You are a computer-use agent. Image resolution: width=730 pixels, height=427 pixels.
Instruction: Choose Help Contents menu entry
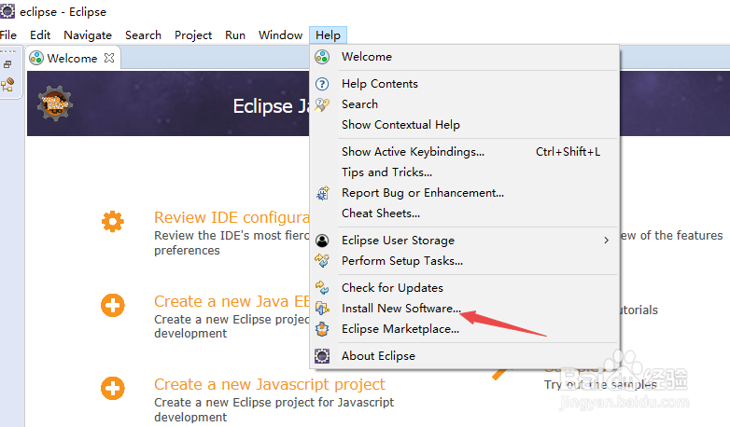click(x=465, y=84)
